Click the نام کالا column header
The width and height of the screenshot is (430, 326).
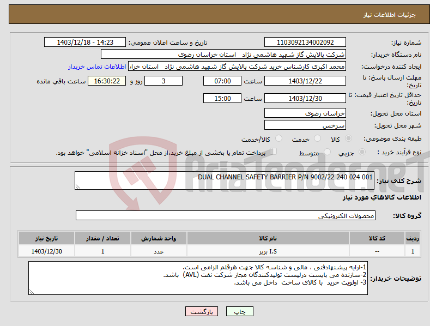(x=268, y=238)
